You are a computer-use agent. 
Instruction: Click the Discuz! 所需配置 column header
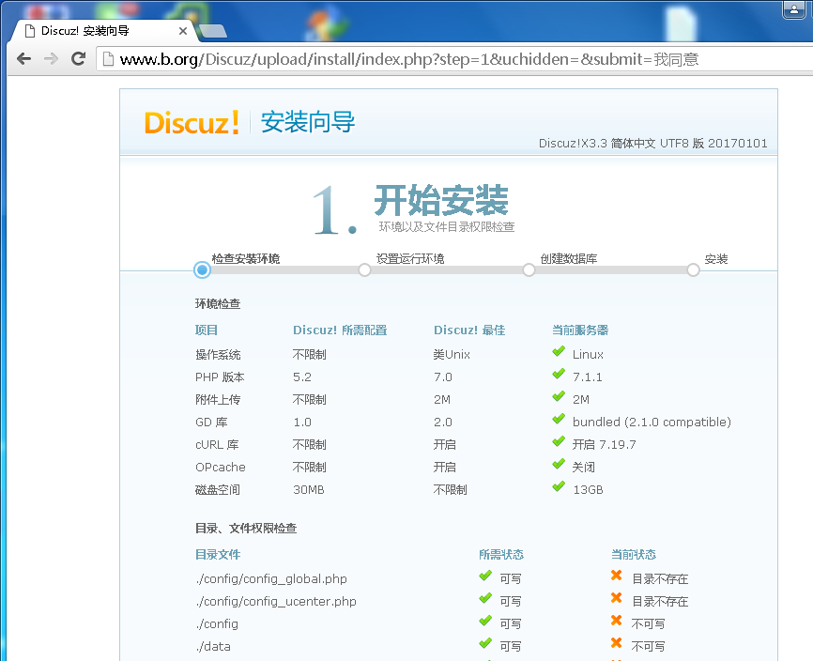[340, 330]
